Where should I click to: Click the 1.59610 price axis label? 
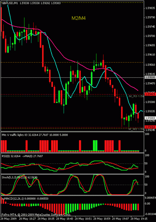150,55
